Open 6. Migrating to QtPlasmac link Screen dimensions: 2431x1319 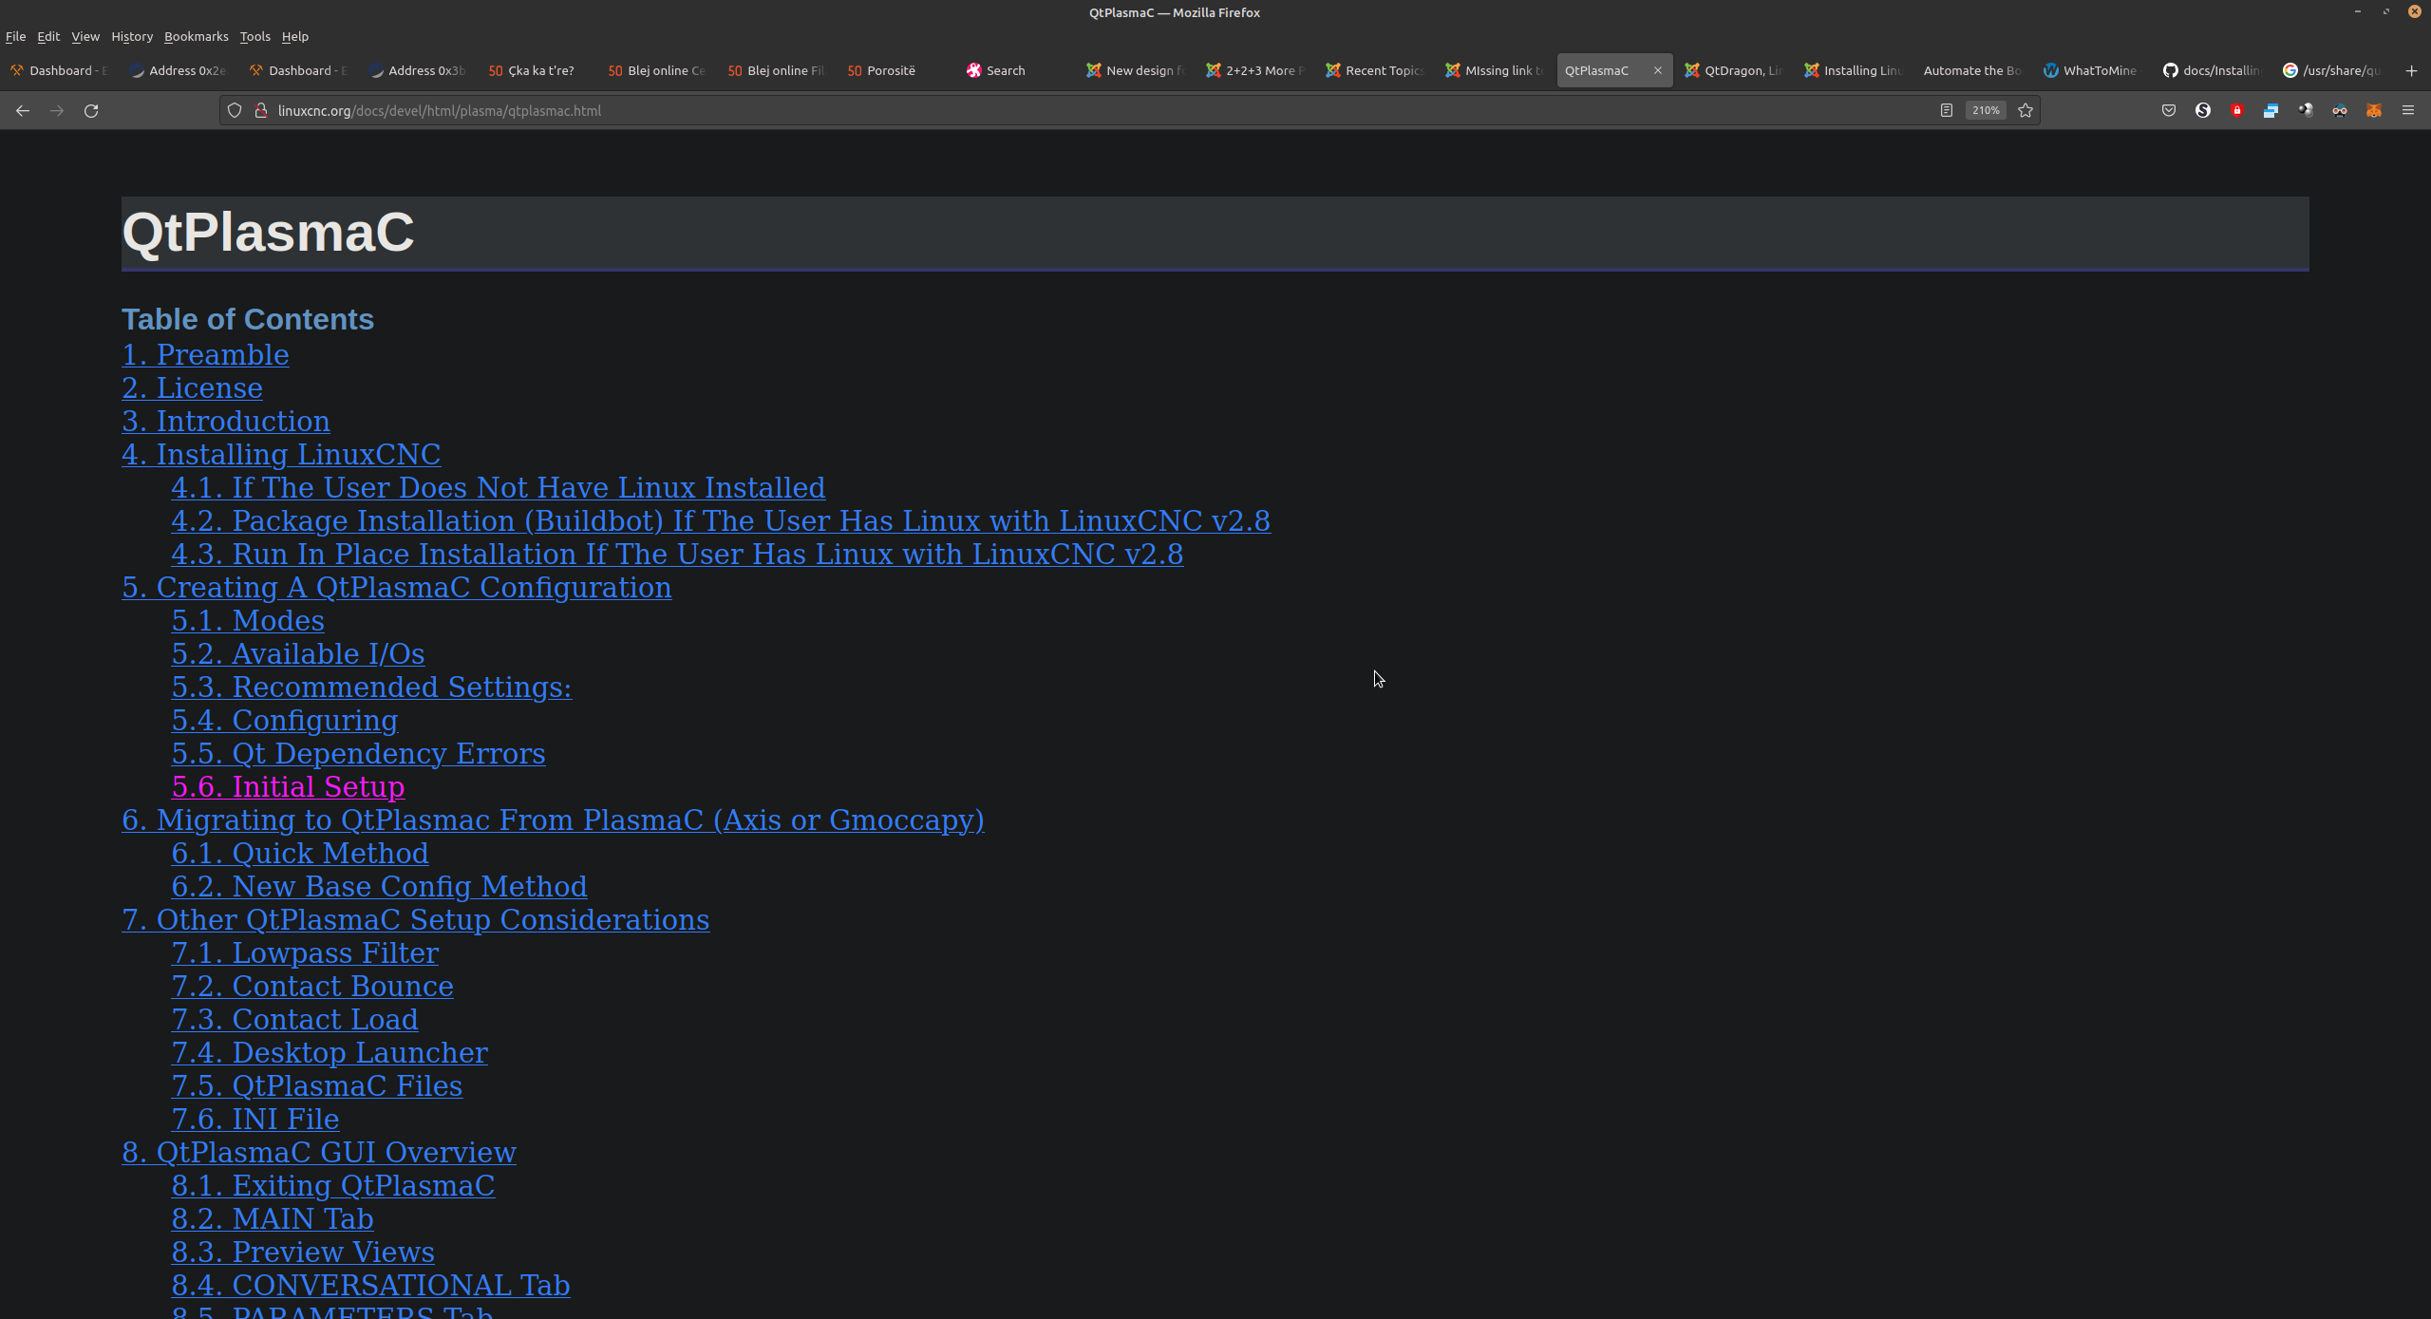(x=553, y=820)
